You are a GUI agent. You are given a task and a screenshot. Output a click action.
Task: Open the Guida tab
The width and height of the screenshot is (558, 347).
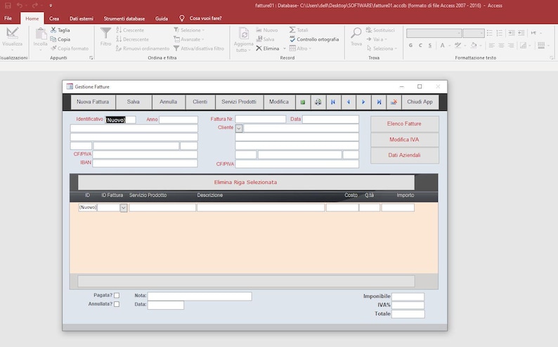(x=162, y=18)
